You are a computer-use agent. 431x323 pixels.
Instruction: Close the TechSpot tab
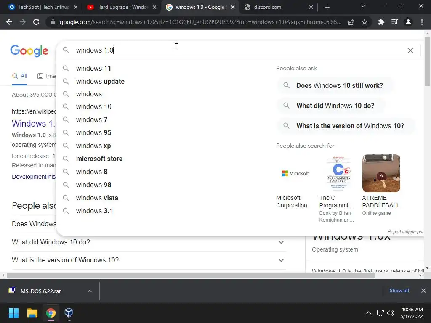[x=76, y=7]
